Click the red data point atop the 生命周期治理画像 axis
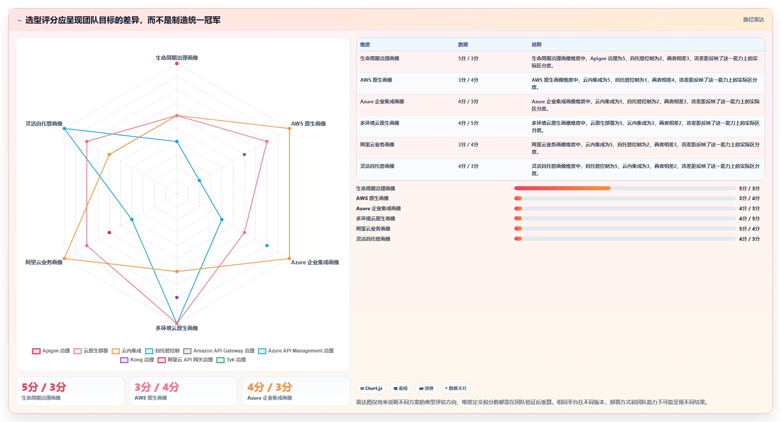The width and height of the screenshot is (781, 422). click(177, 64)
